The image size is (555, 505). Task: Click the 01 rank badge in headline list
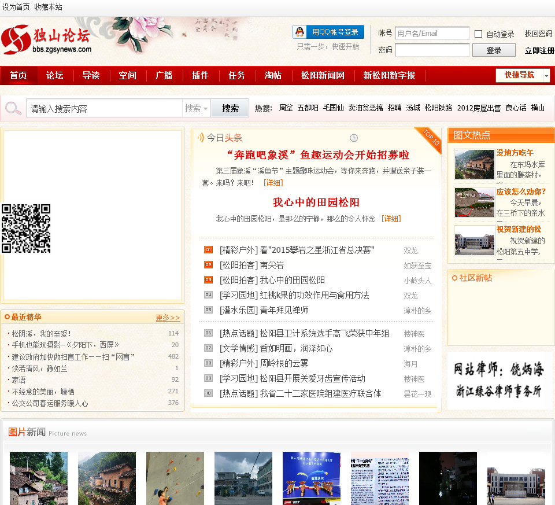point(209,250)
